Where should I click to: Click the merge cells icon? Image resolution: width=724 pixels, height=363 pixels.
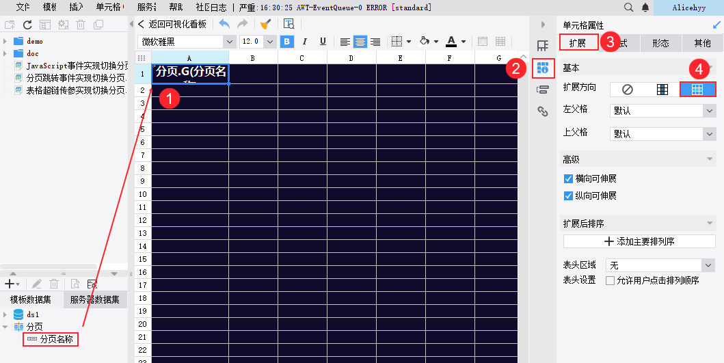(x=483, y=42)
